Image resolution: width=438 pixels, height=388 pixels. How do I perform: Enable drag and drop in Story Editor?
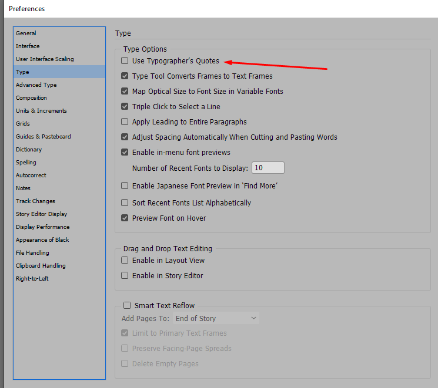125,276
